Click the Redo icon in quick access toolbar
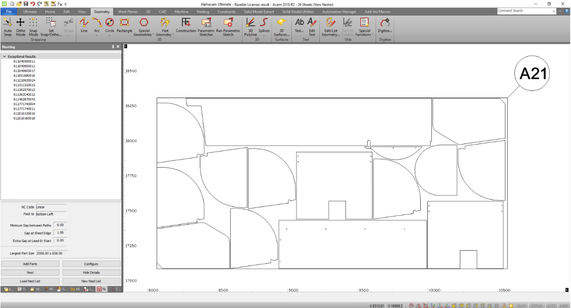 tap(39, 4)
